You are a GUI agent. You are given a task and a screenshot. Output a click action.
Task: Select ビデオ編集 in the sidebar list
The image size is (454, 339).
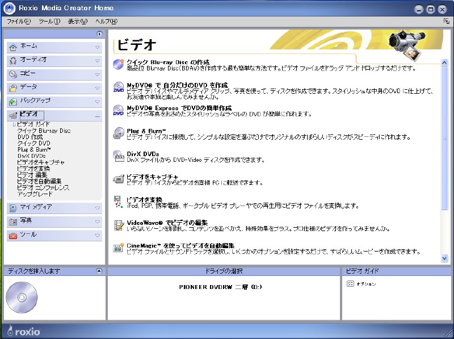33,175
